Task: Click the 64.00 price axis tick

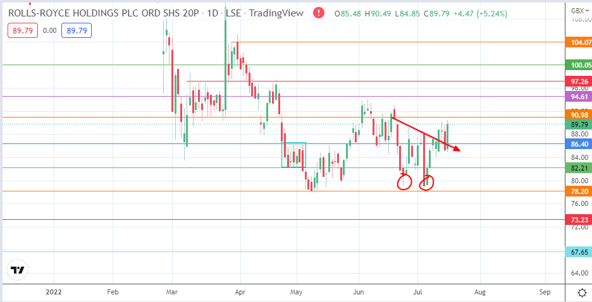Action: (580, 274)
